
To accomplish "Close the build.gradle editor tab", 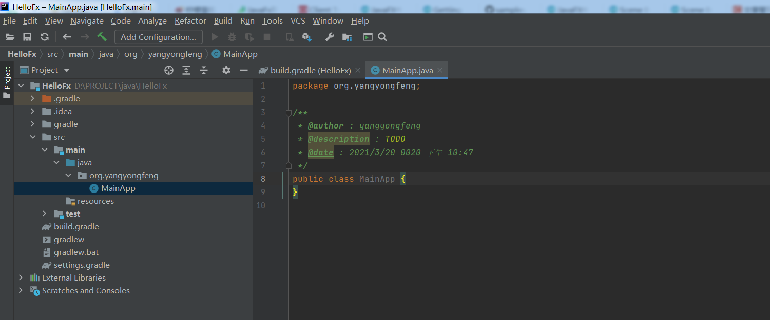I will pyautogui.click(x=358, y=71).
